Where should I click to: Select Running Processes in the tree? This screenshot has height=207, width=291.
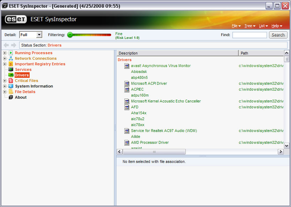click(33, 53)
